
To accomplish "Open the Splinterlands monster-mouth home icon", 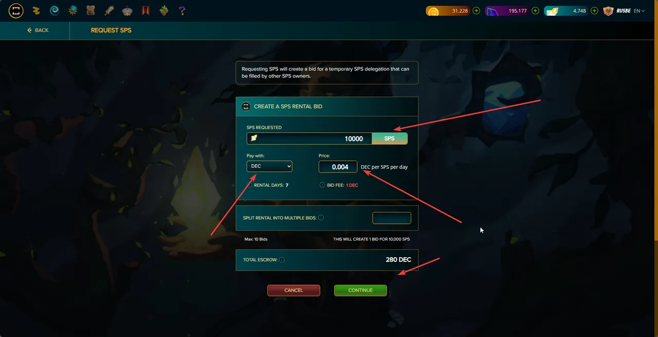I will point(16,10).
